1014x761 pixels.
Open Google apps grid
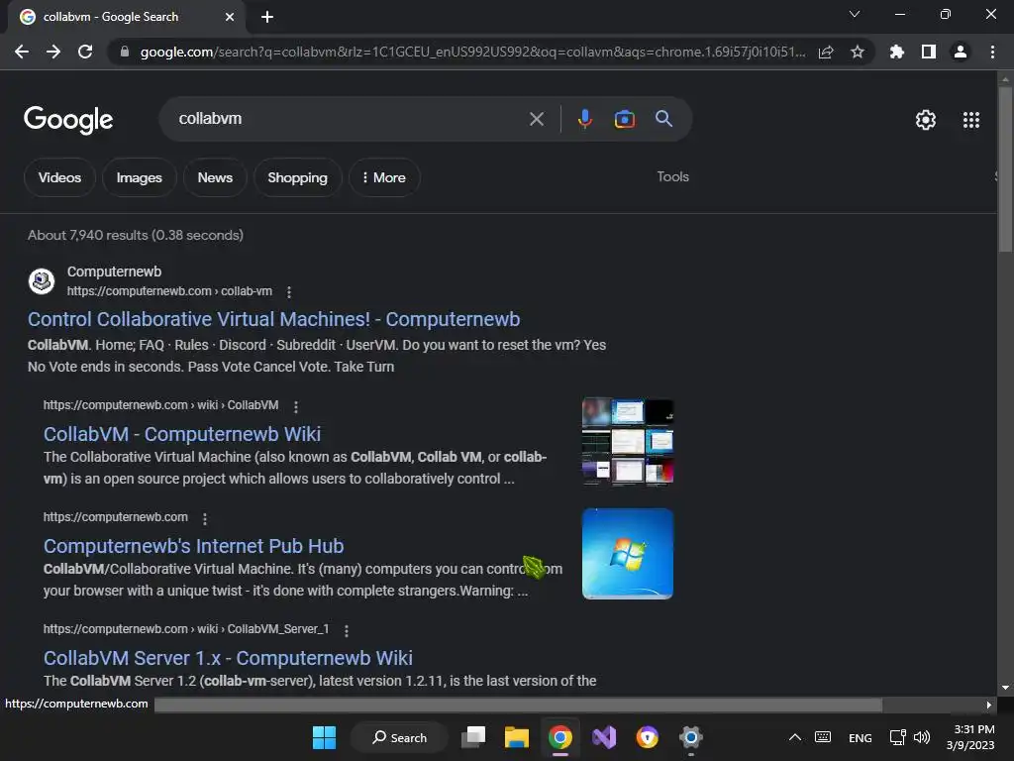[971, 120]
